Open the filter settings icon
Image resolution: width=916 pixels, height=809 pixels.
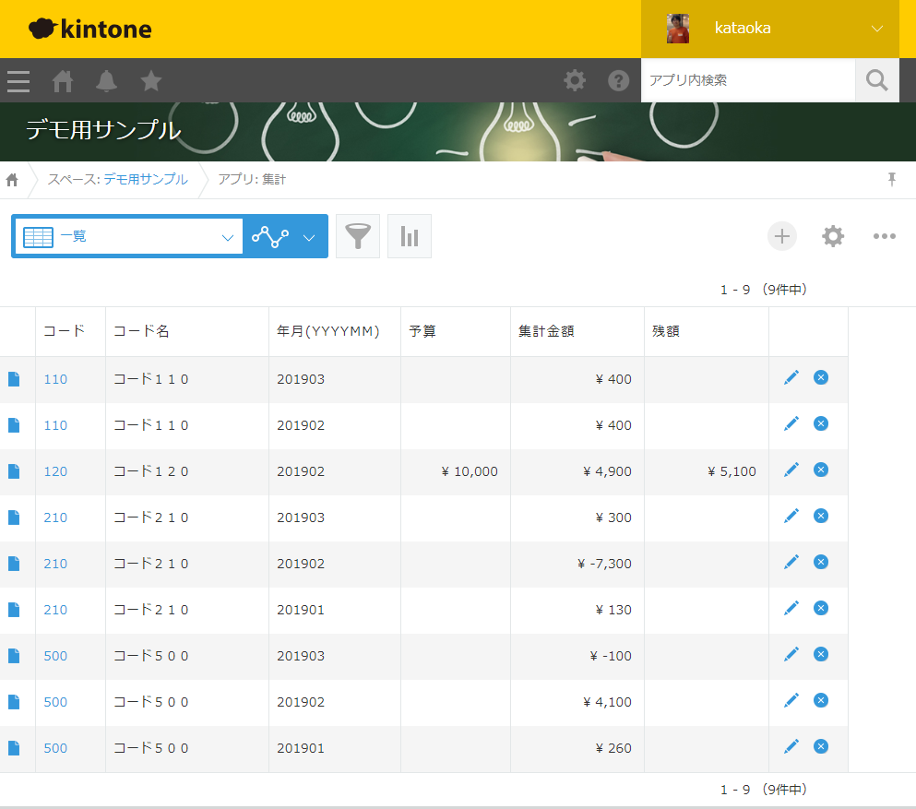pyautogui.click(x=357, y=236)
